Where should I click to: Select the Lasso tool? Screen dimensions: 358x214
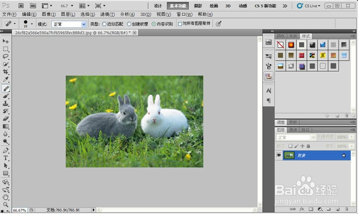point(5,57)
